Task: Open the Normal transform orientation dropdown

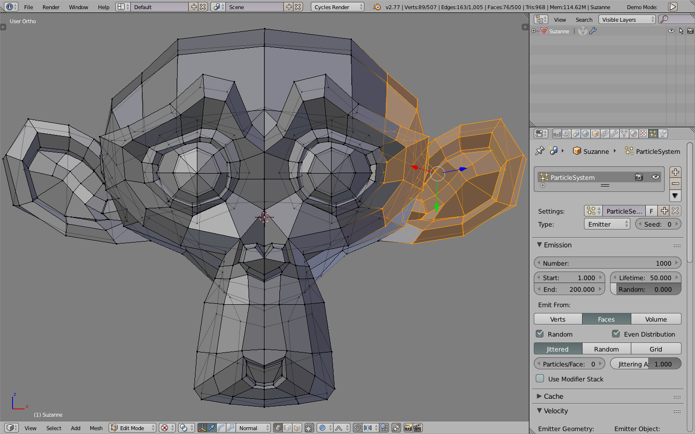Action: click(x=253, y=428)
